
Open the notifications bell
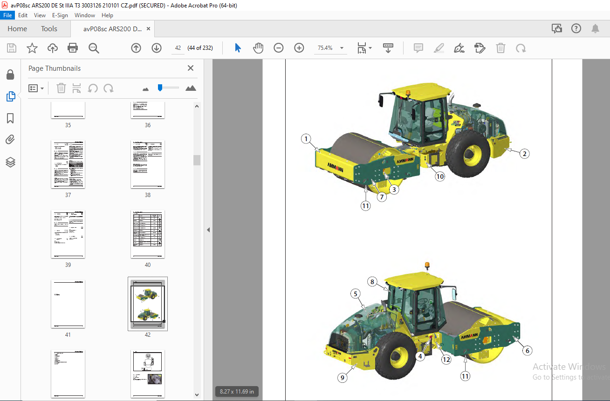[x=595, y=29]
